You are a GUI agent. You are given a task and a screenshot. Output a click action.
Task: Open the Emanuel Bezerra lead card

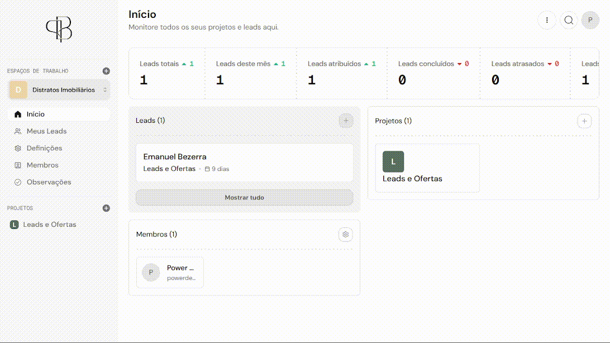244,162
